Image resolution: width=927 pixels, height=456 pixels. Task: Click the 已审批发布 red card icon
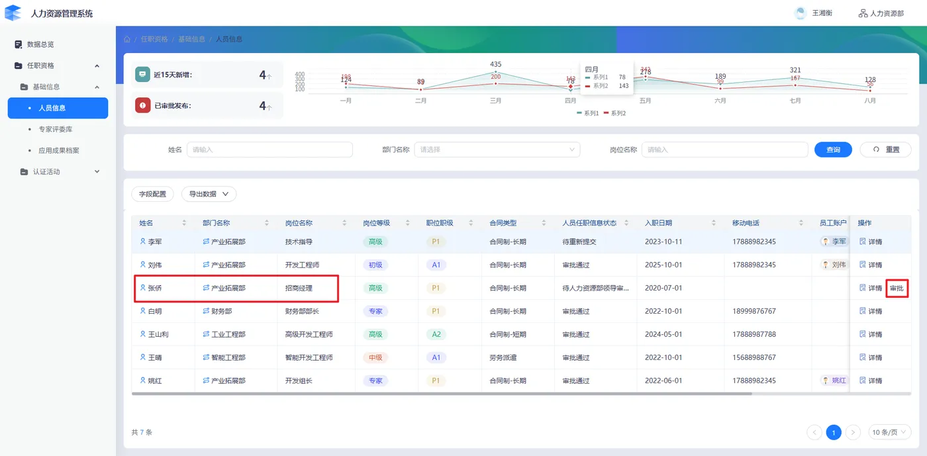(x=142, y=105)
